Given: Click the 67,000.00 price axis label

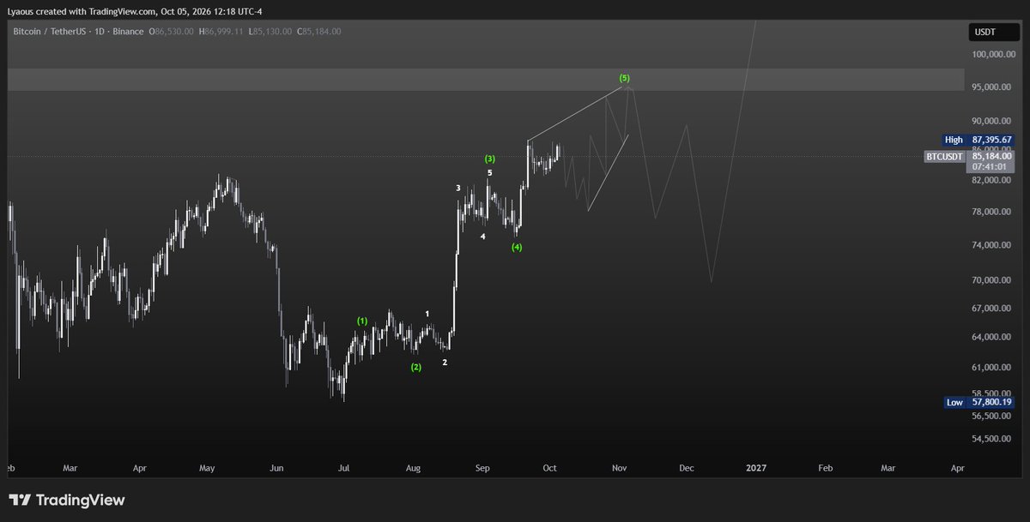Looking at the screenshot, I should [x=993, y=309].
